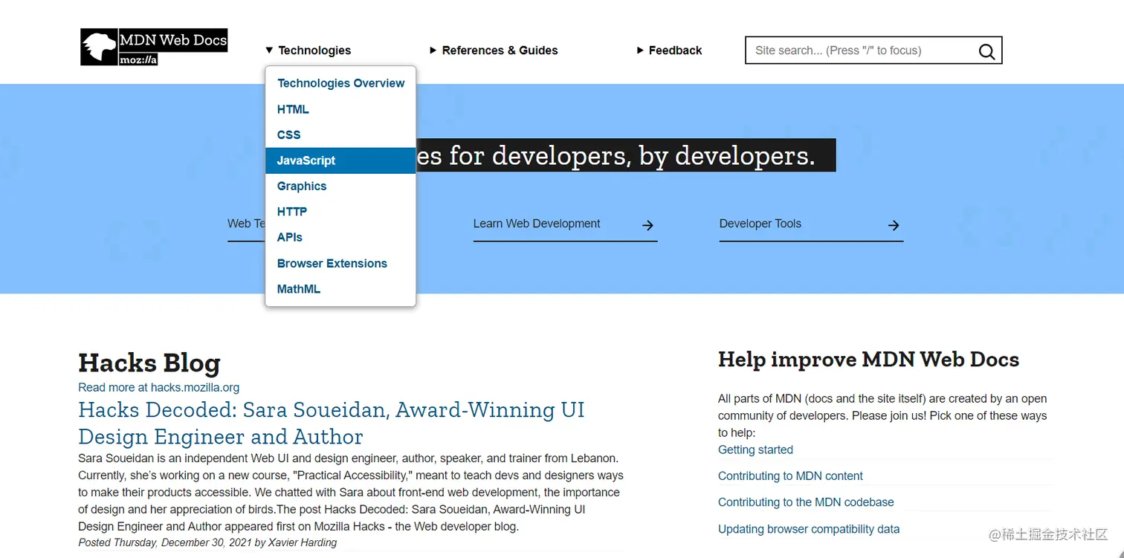Click the MDN Web Docs logo
The height and width of the screenshot is (558, 1124).
(154, 47)
